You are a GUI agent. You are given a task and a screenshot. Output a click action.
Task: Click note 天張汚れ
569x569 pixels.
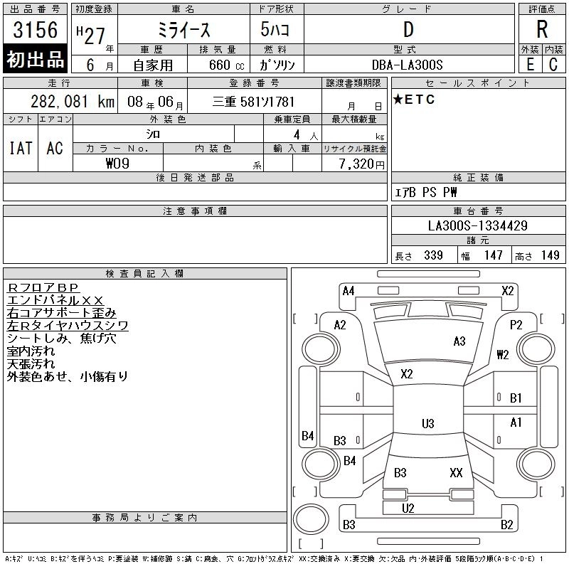click(x=31, y=363)
